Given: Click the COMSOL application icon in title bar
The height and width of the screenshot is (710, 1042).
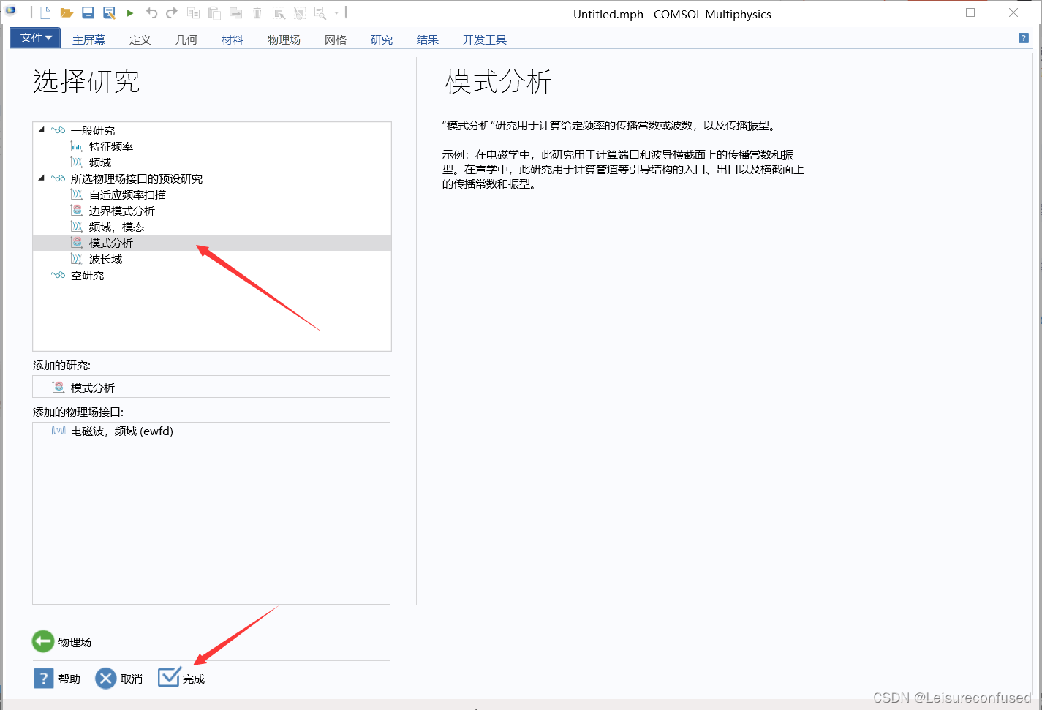Looking at the screenshot, I should tap(11, 11).
